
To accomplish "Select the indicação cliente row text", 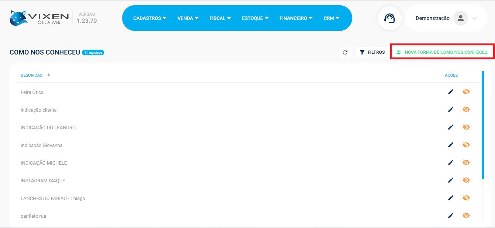I will 39,110.
